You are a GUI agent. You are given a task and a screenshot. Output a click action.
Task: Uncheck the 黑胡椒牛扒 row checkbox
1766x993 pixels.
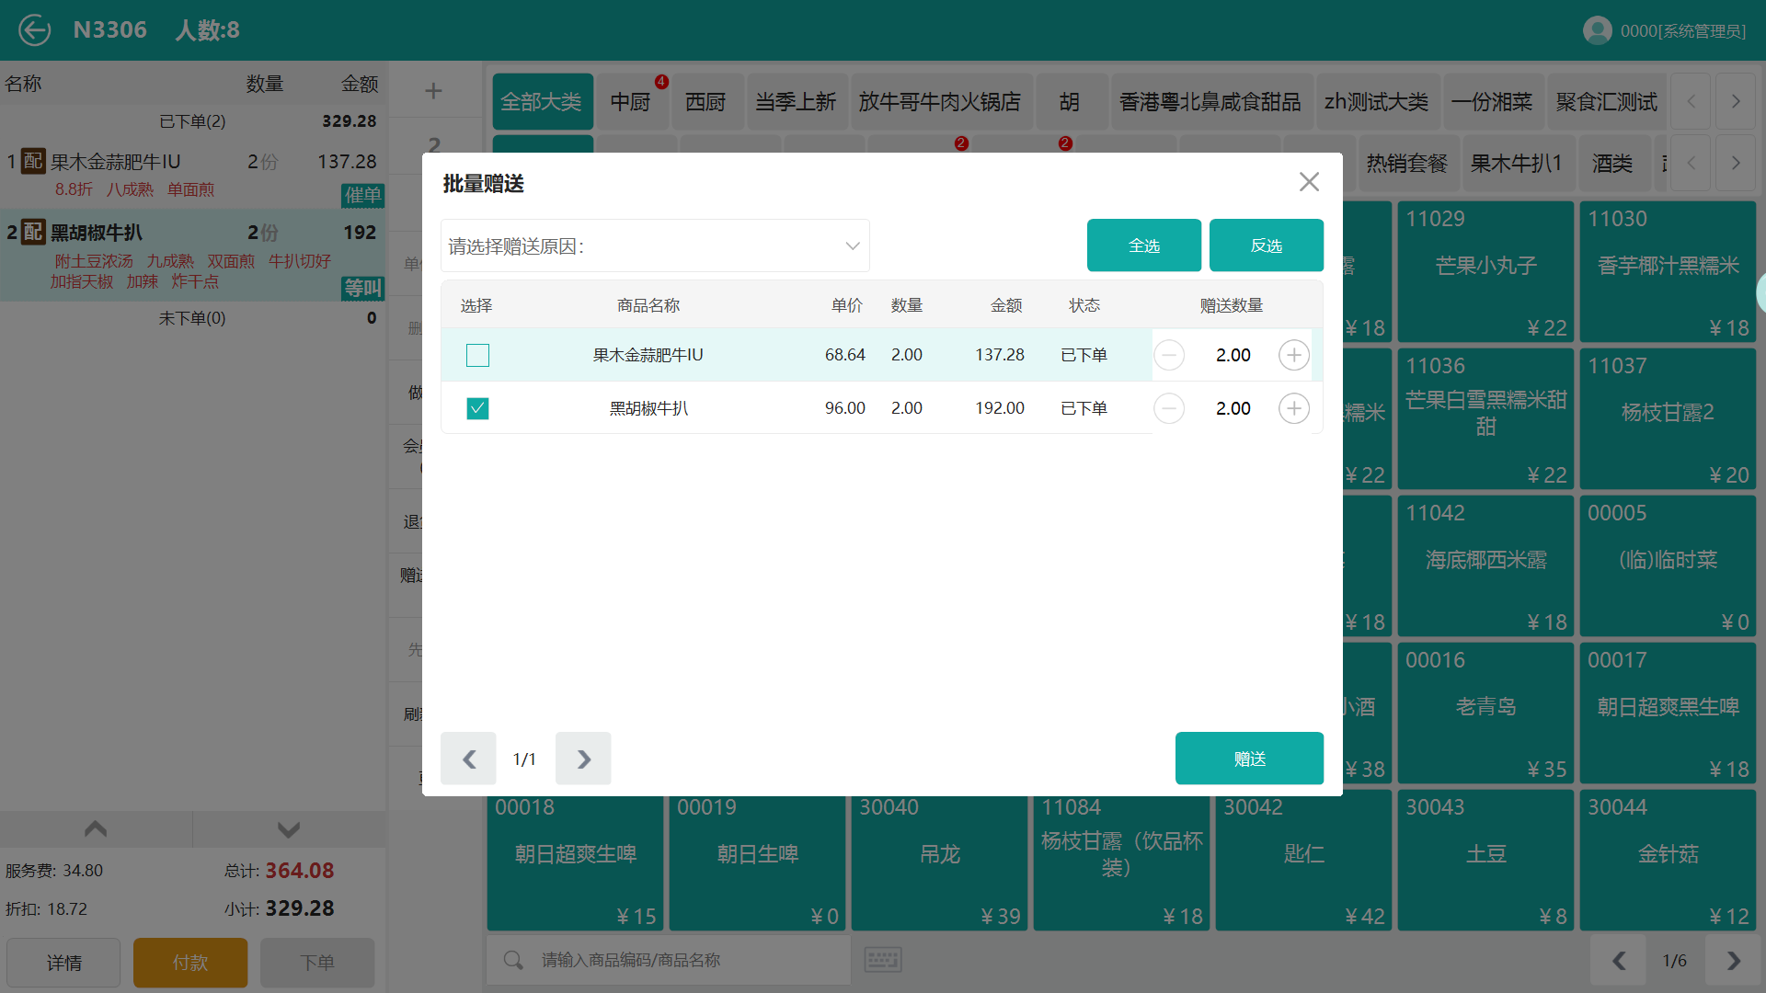click(x=477, y=408)
